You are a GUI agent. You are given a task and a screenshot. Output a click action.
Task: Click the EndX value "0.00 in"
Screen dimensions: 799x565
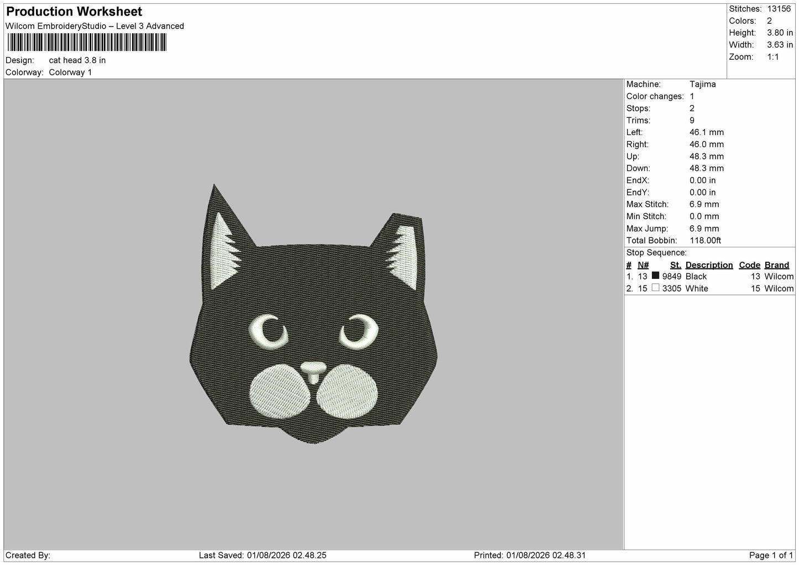(703, 180)
